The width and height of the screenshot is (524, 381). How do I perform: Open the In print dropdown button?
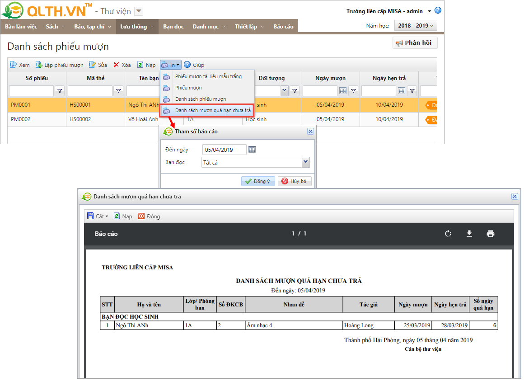pos(170,65)
